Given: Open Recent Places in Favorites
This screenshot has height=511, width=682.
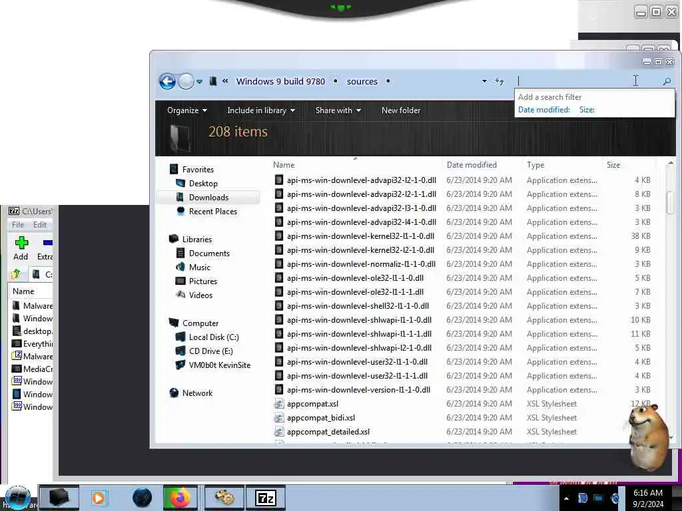Looking at the screenshot, I should (x=213, y=211).
